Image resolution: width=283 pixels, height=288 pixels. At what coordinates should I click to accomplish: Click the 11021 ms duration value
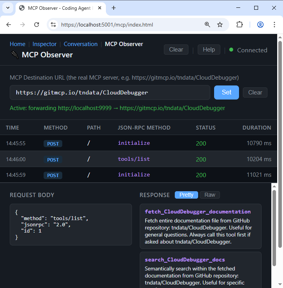(259, 175)
